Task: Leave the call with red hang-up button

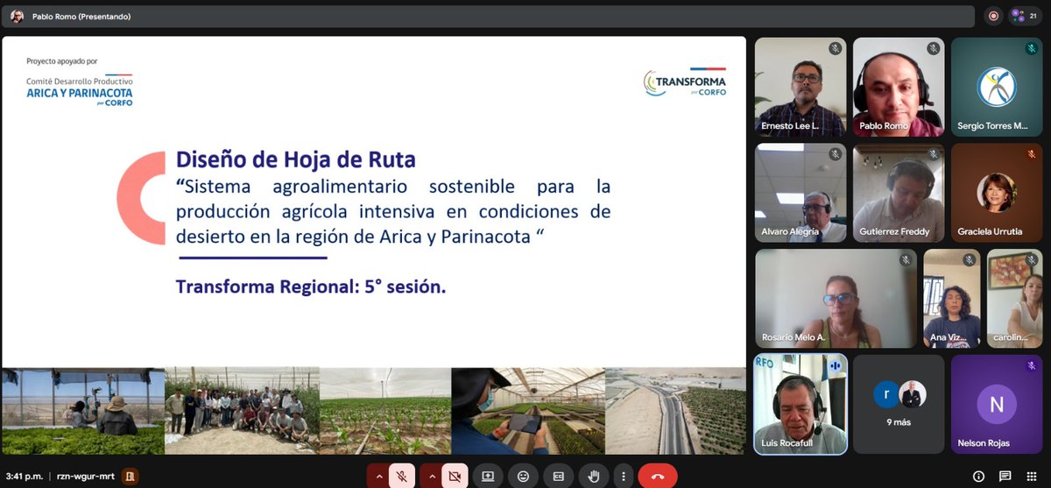Action: tap(658, 476)
